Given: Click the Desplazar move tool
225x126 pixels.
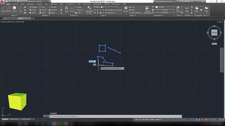Looking at the screenshot, I should tap(33, 7).
